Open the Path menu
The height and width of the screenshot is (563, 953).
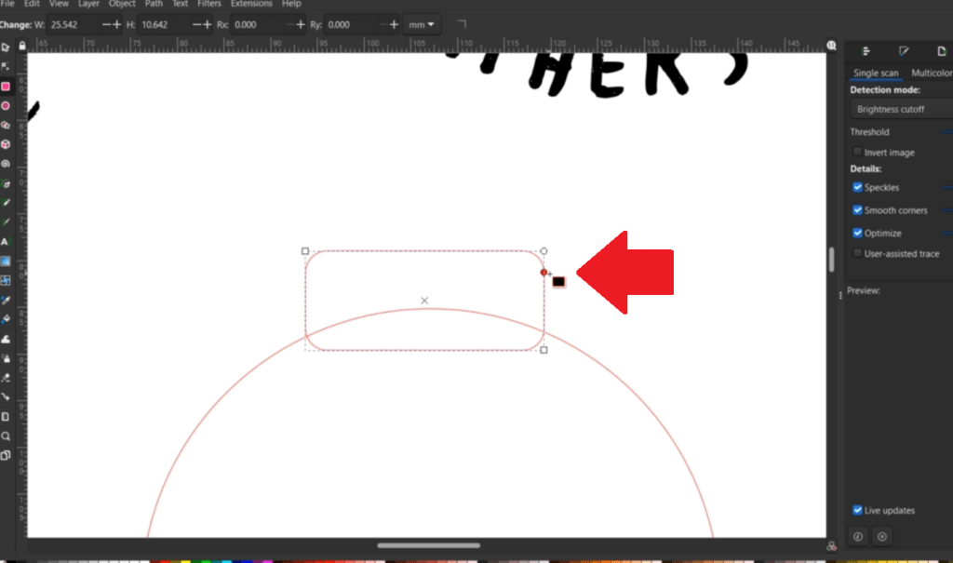[x=154, y=4]
